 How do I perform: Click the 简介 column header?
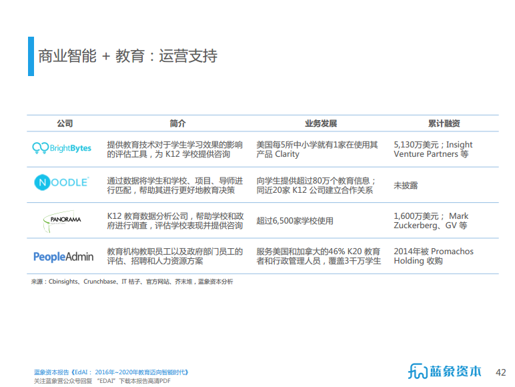tap(177, 123)
